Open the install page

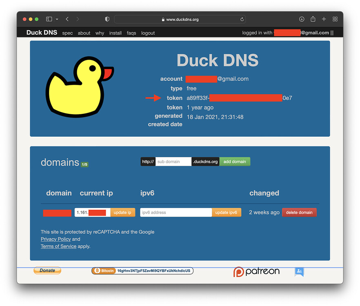click(x=116, y=33)
